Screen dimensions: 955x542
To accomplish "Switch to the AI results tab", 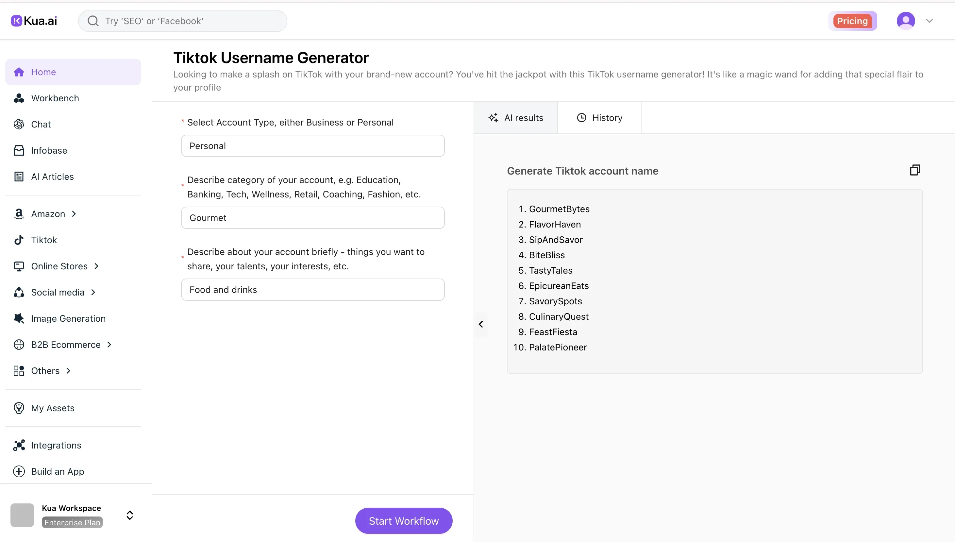I will pyautogui.click(x=516, y=117).
